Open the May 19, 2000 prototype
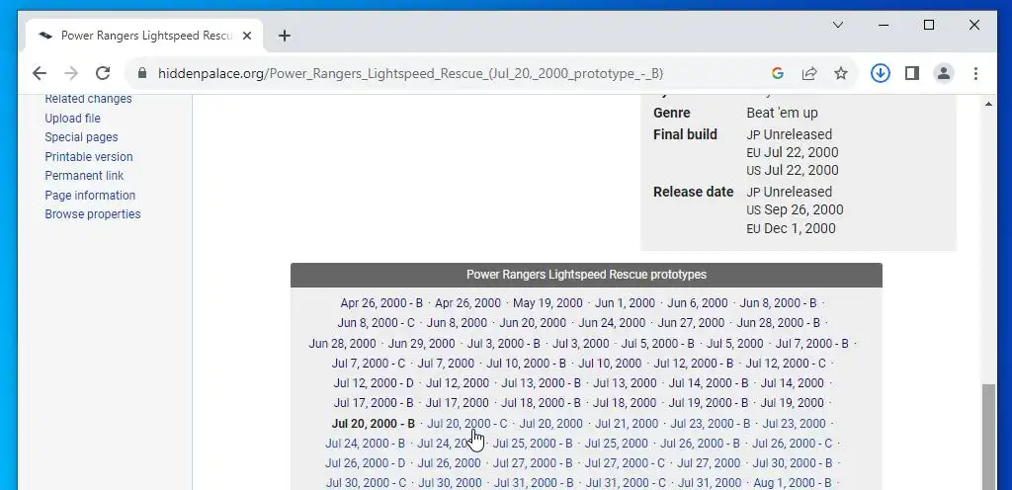The image size is (1012, 490). [548, 303]
